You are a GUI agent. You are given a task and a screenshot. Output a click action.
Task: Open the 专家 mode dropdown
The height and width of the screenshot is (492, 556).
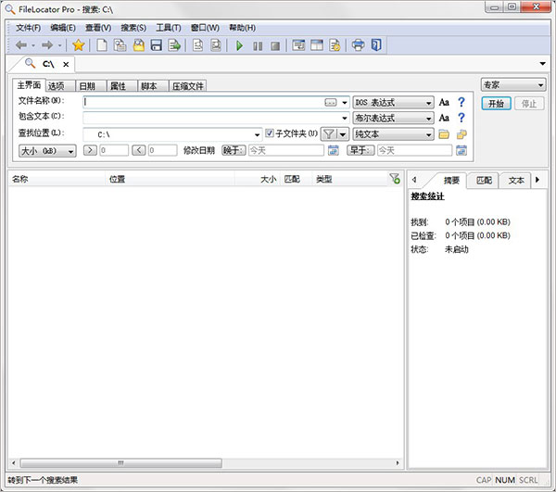(512, 85)
